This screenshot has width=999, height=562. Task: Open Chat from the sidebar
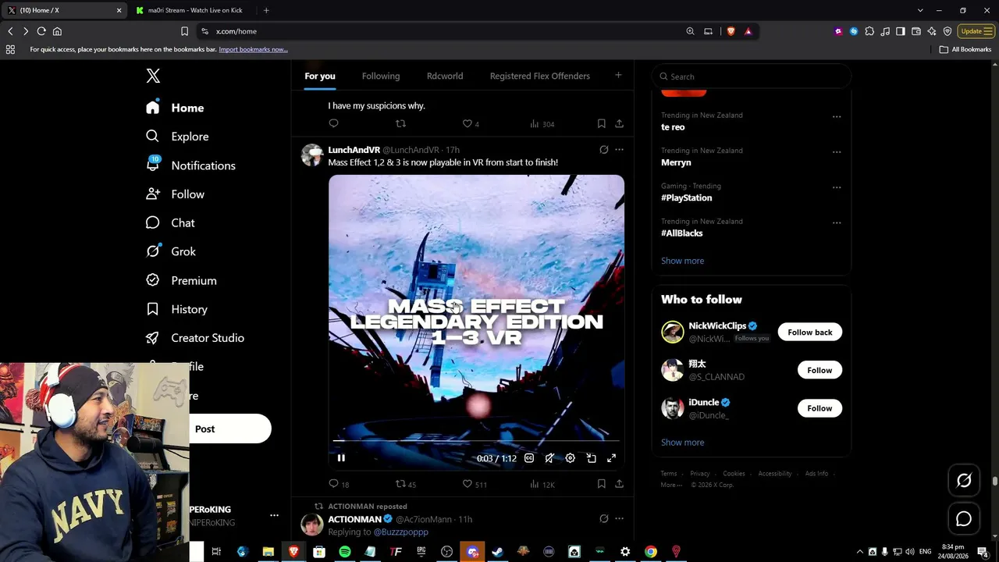[x=170, y=223]
